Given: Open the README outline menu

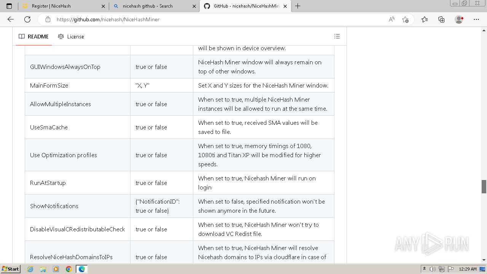Looking at the screenshot, I should (337, 36).
